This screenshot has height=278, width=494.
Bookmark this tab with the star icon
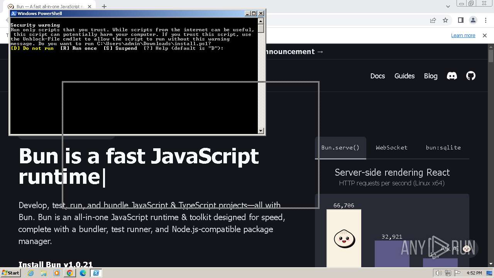[445, 20]
